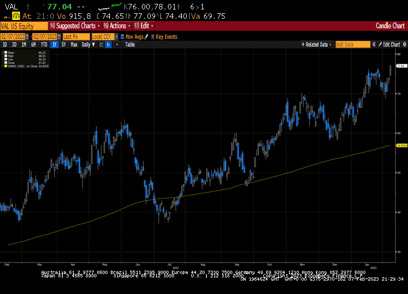
Task: Select YTD time range tab
Action: point(44,44)
